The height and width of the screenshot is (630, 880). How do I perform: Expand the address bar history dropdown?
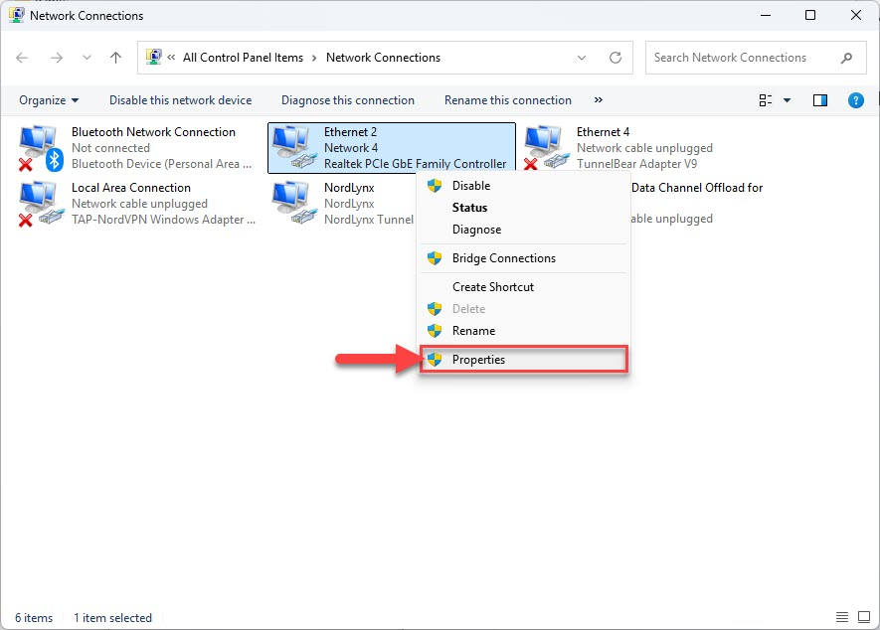(x=582, y=58)
